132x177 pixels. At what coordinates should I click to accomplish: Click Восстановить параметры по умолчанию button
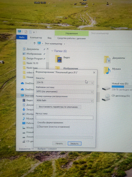click(58, 107)
